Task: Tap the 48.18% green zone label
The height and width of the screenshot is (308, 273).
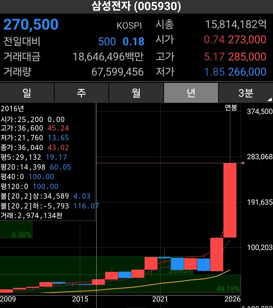Action: (x=228, y=289)
